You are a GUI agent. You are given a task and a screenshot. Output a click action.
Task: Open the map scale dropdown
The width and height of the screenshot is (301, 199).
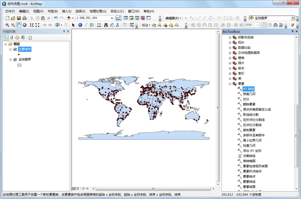click(112, 18)
